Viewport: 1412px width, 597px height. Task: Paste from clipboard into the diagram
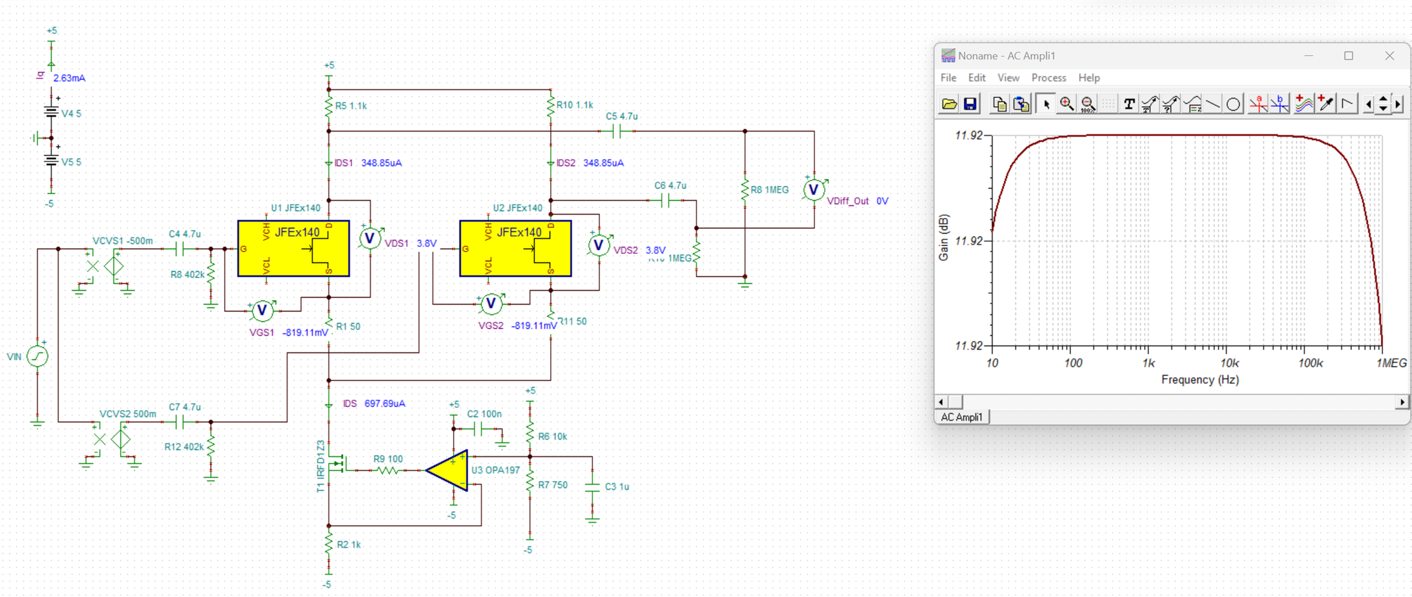point(1021,104)
